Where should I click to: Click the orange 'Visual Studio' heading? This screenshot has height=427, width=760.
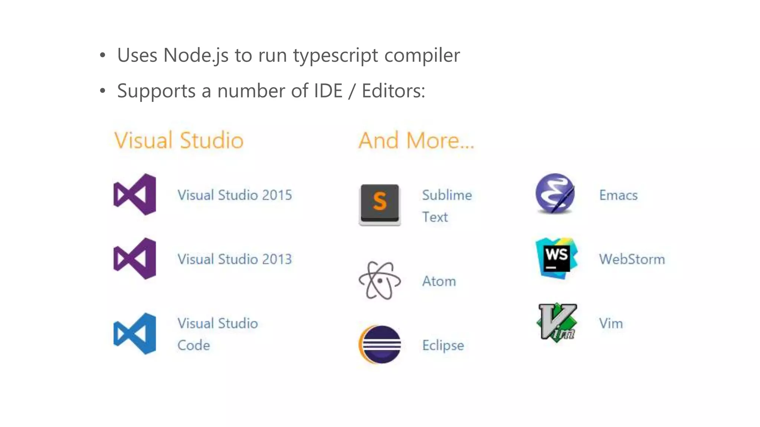click(179, 140)
